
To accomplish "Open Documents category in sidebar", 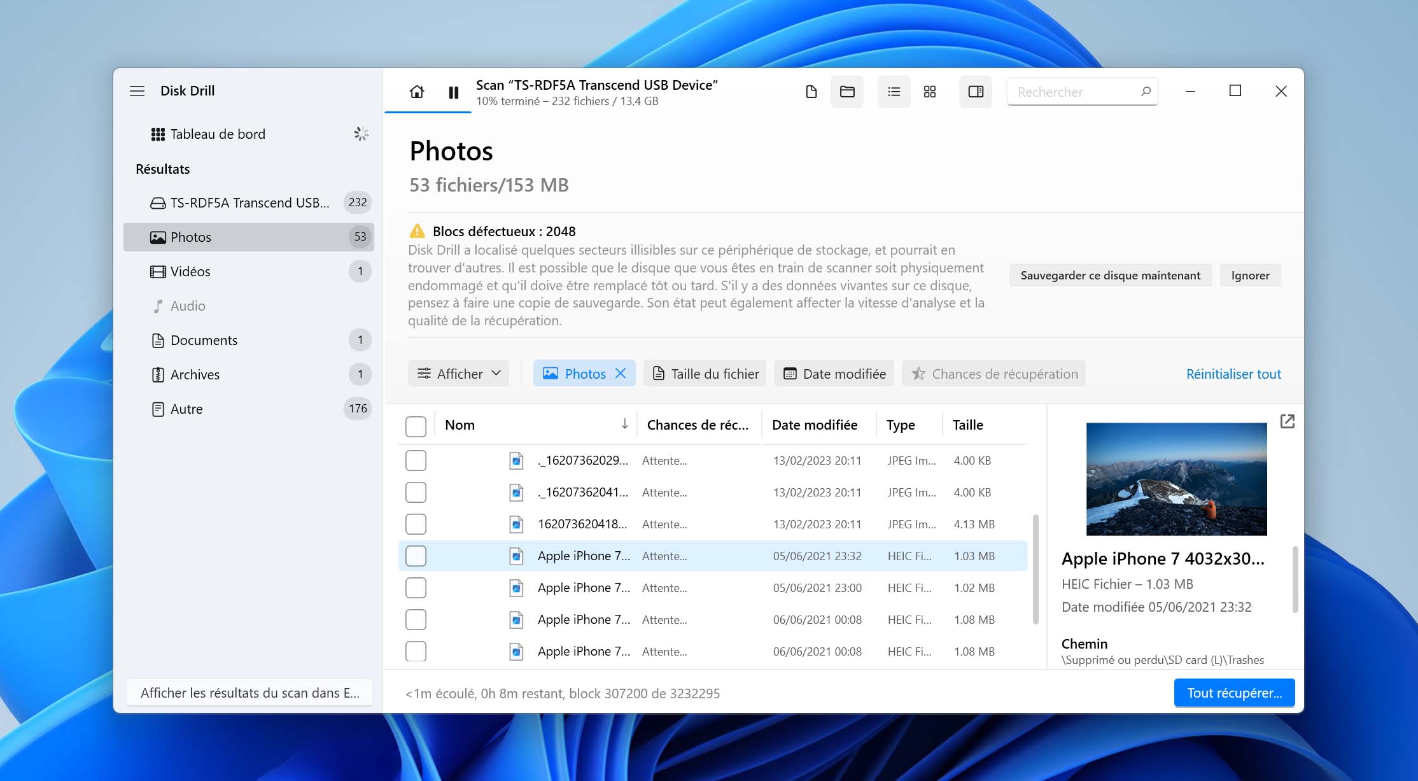I will pos(248,340).
